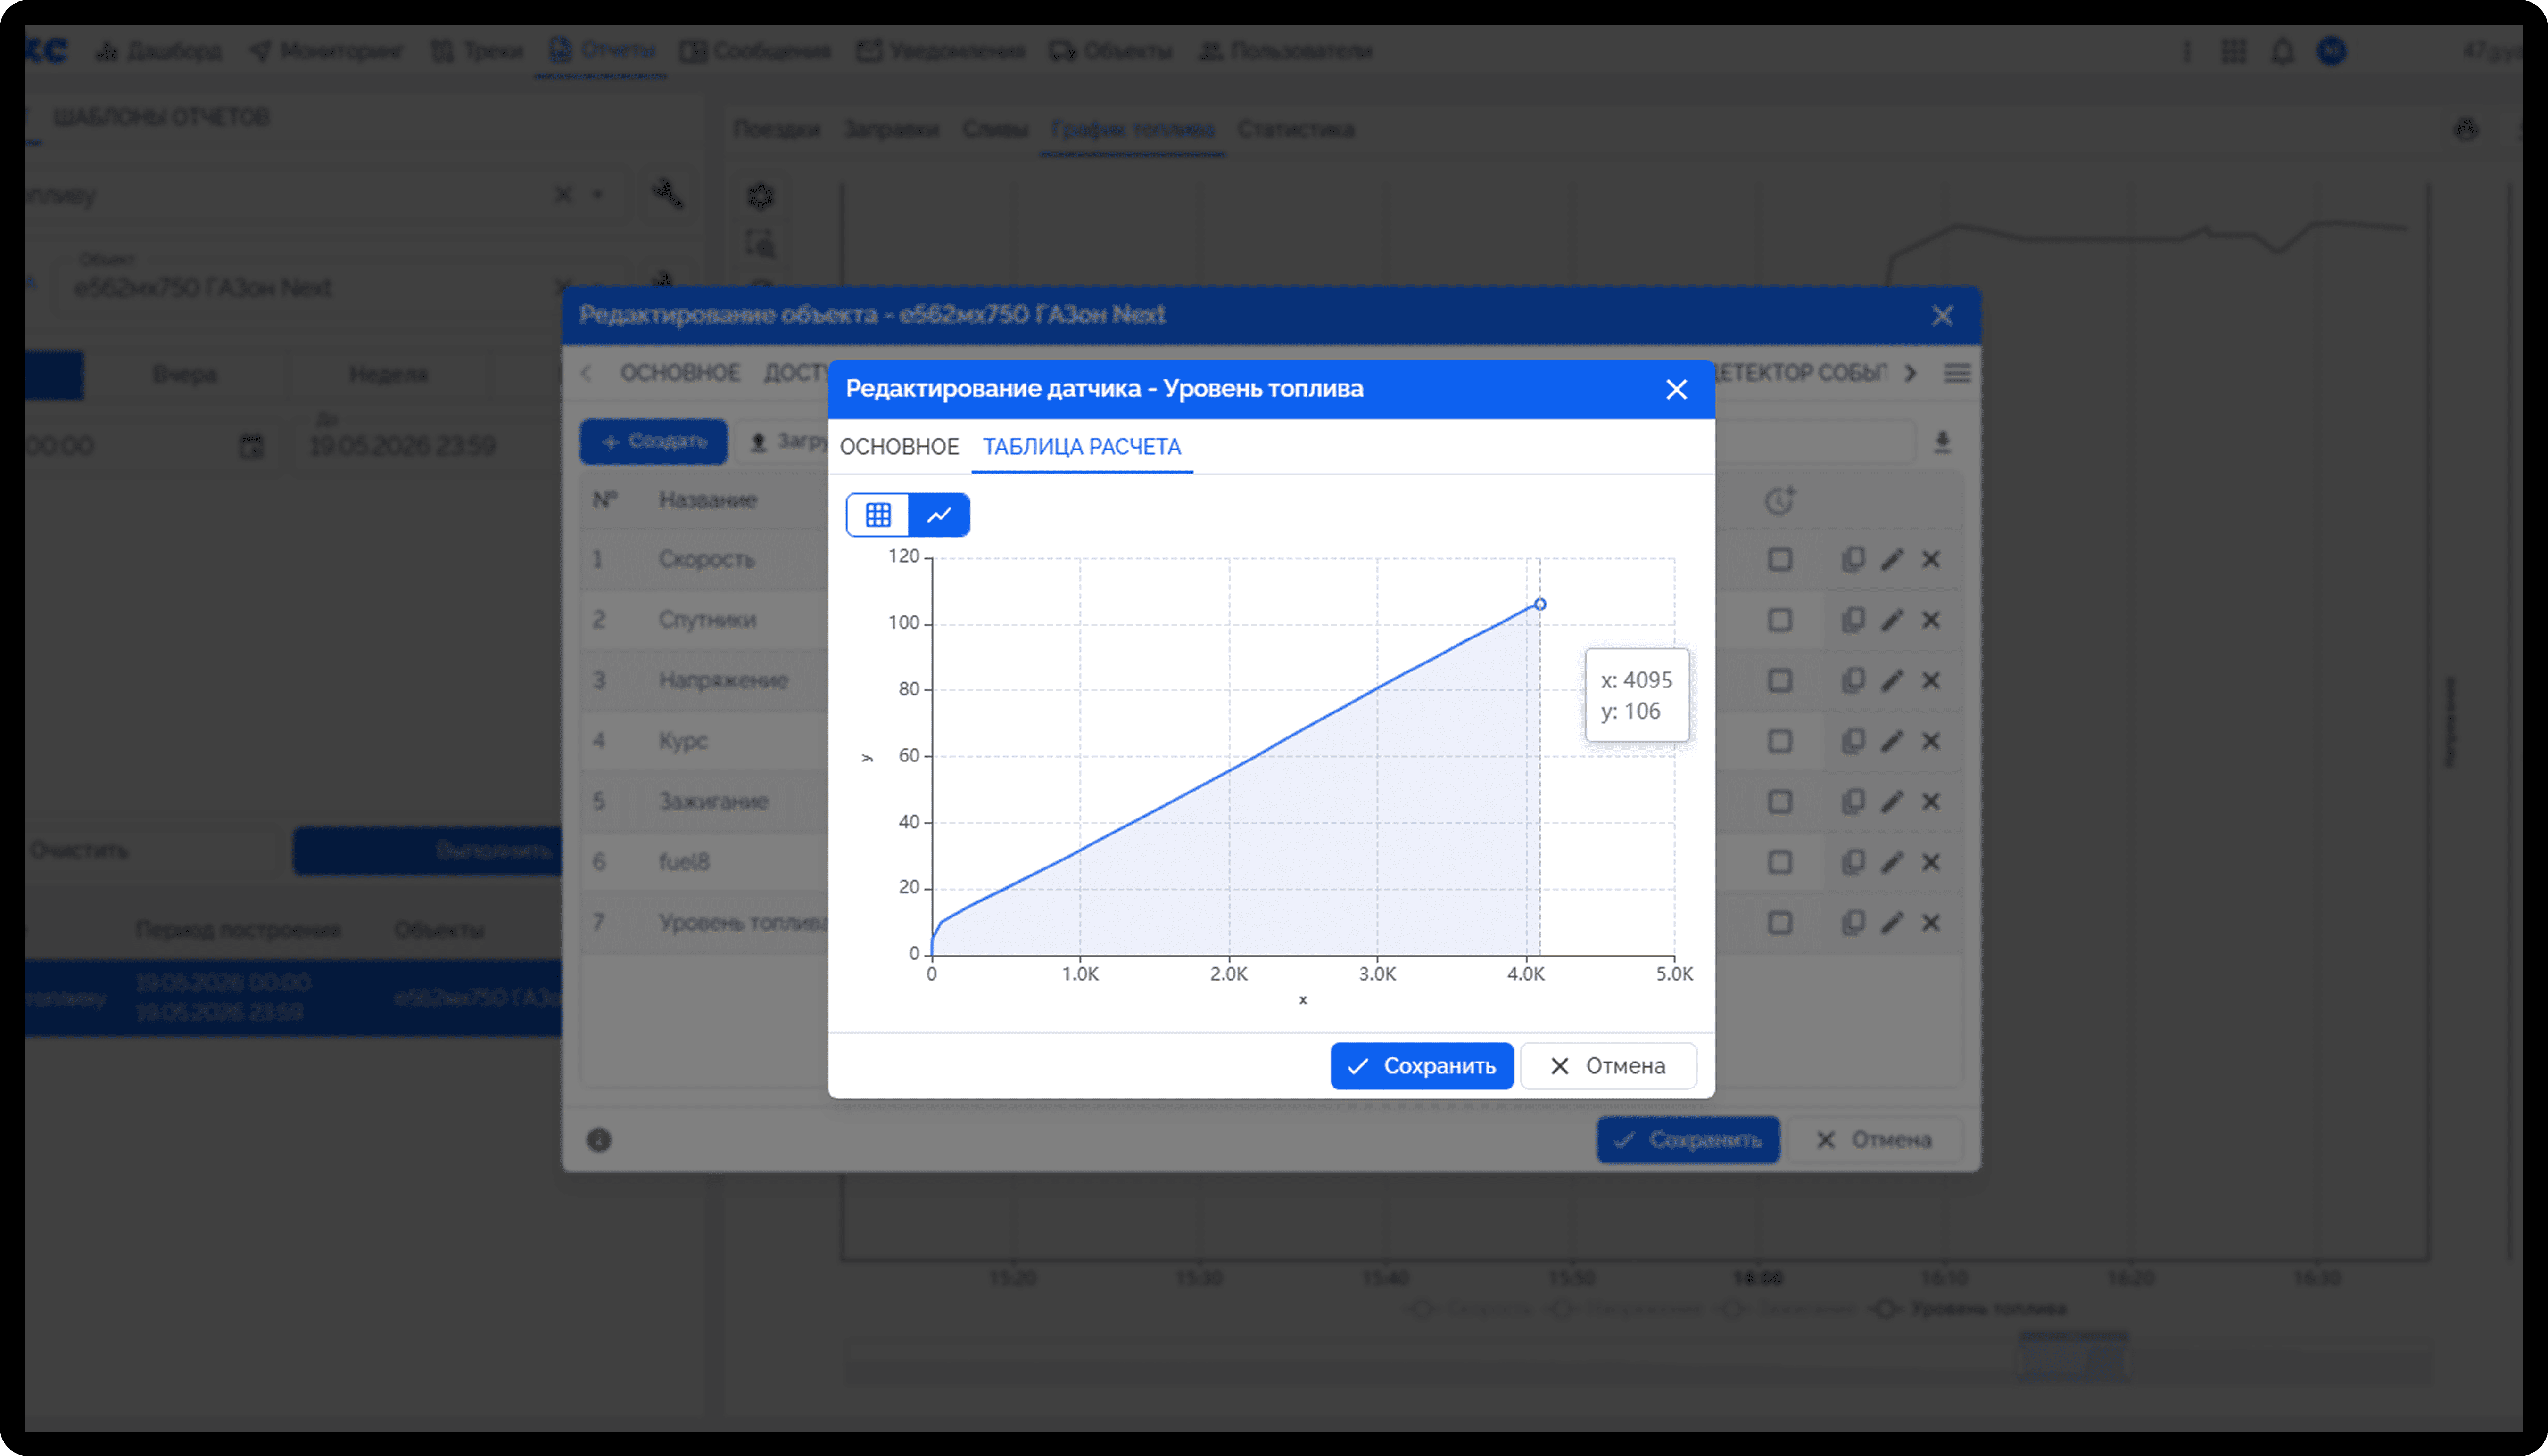Edit the Напряжение sensor with the pencil
Image resolution: width=2548 pixels, height=1456 pixels.
point(1892,681)
